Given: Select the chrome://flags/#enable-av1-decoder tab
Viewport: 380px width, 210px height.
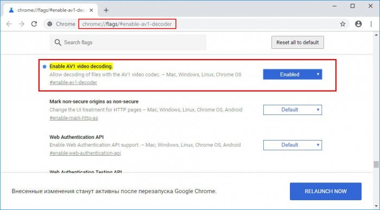Looking at the screenshot, I should pos(50,10).
